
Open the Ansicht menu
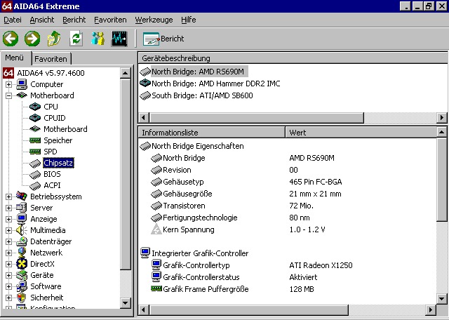point(42,20)
